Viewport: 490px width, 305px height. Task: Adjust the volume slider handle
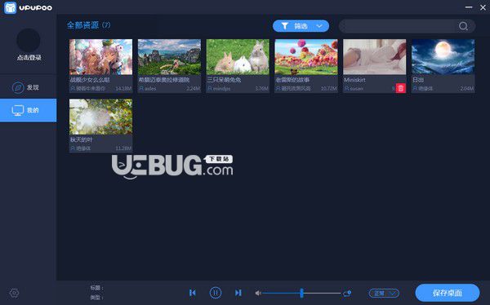[x=301, y=293]
